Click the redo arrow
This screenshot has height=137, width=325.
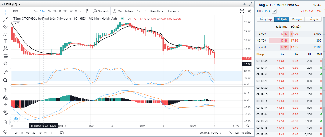pyautogui.click(x=144, y=11)
